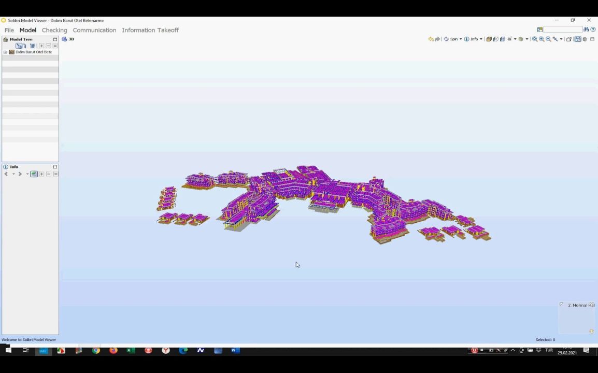Toggle the containment hierarchy view in Model Tree

(x=19, y=46)
